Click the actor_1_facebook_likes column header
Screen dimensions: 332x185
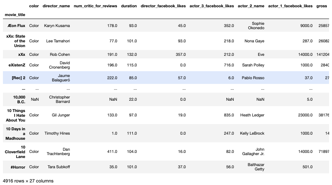[290, 6]
